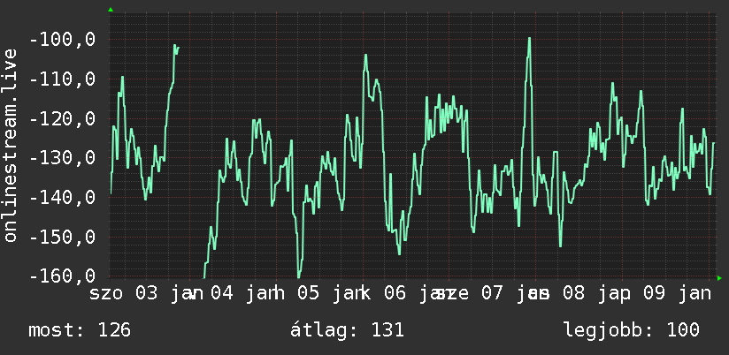This screenshot has width=729, height=355.
Task: Click the y-axis label -120,0
Action: tap(62, 119)
